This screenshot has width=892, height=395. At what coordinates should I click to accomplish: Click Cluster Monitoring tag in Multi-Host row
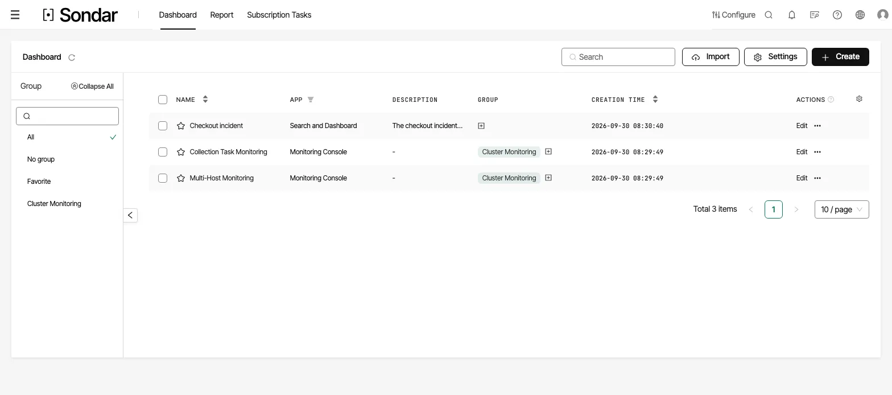(x=509, y=178)
